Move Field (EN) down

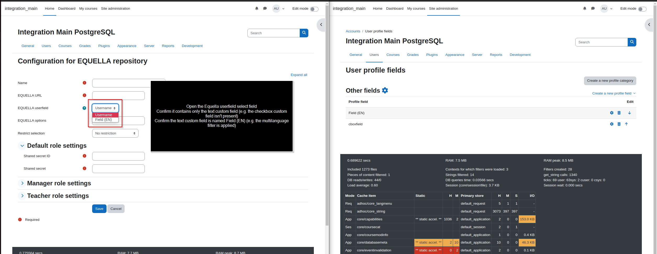tap(630, 113)
